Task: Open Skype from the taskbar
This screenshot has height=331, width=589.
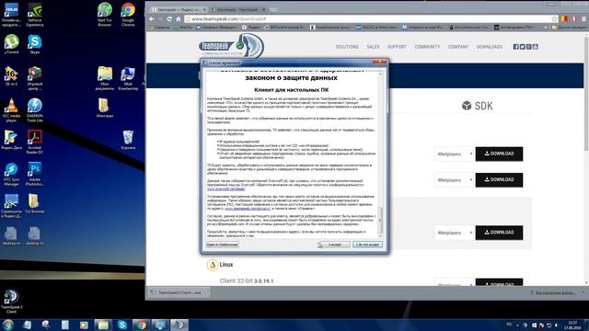Action: point(122,325)
